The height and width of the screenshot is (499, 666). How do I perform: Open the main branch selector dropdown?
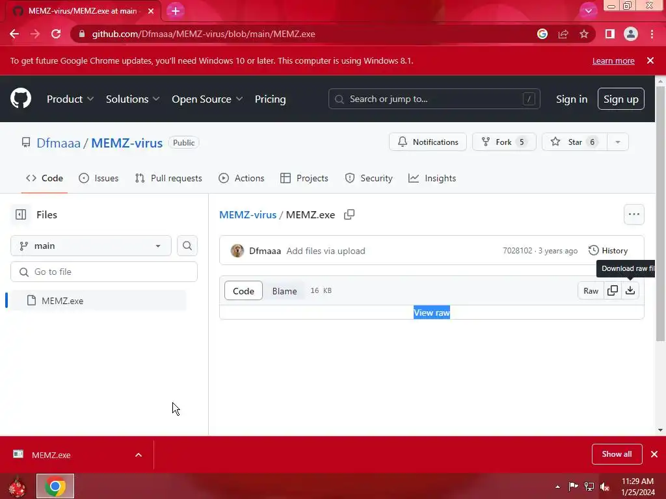(x=91, y=246)
